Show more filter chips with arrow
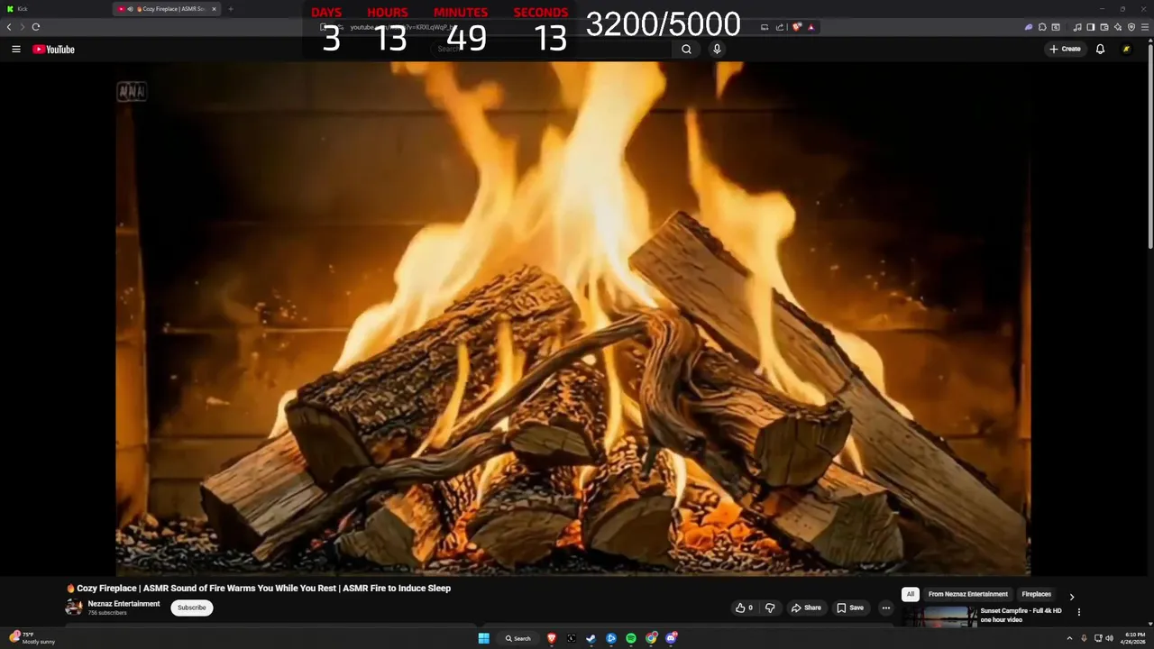Viewport: 1154px width, 649px height. pyautogui.click(x=1071, y=596)
